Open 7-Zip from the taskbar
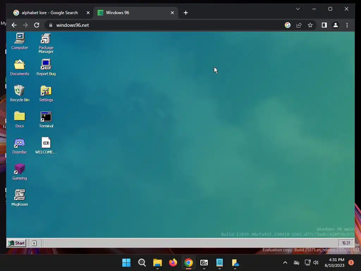This screenshot has height=271, width=361. pyautogui.click(x=204, y=263)
